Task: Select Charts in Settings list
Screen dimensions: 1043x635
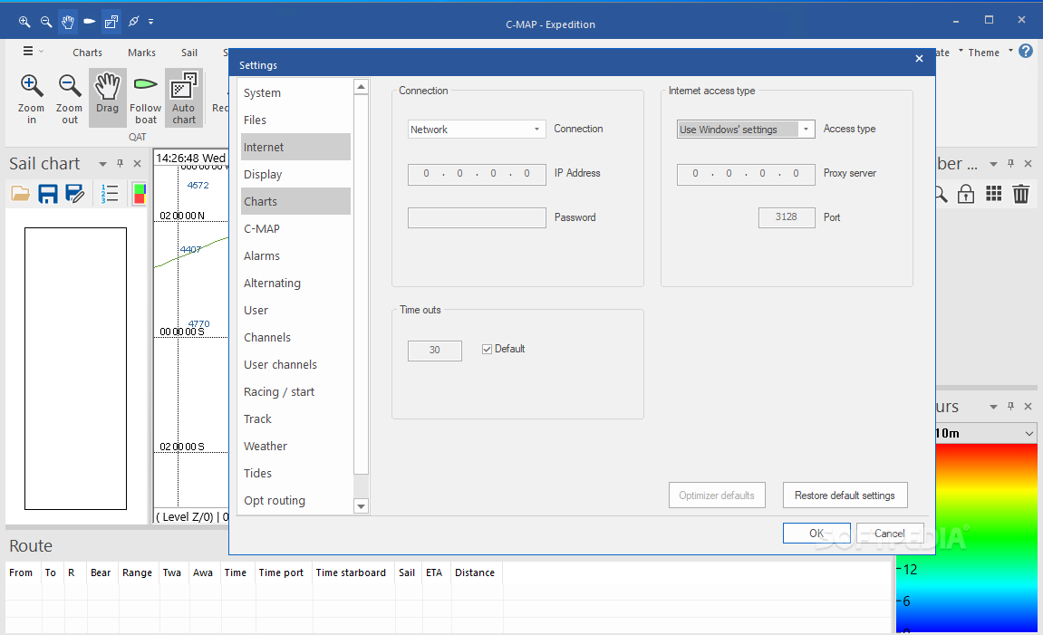Action: [x=295, y=201]
